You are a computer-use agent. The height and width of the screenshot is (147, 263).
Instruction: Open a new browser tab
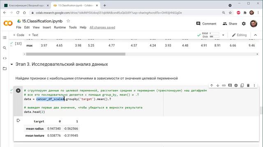pyautogui.click(x=105, y=5)
